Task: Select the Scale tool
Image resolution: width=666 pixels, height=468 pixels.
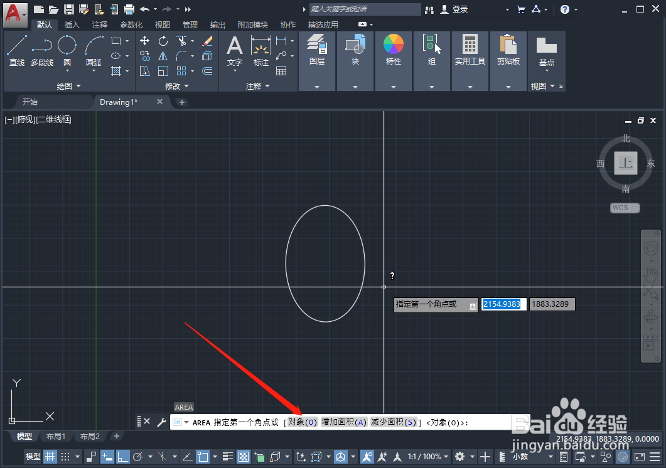Action: pos(163,71)
